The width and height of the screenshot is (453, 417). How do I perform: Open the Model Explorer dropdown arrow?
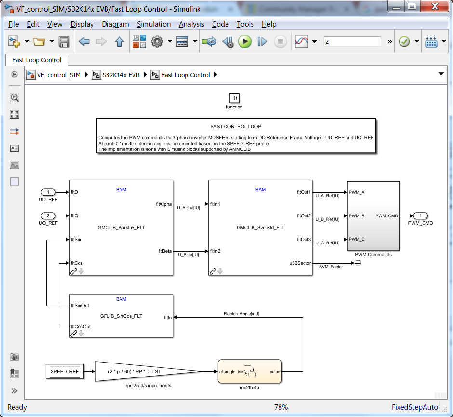(x=195, y=41)
